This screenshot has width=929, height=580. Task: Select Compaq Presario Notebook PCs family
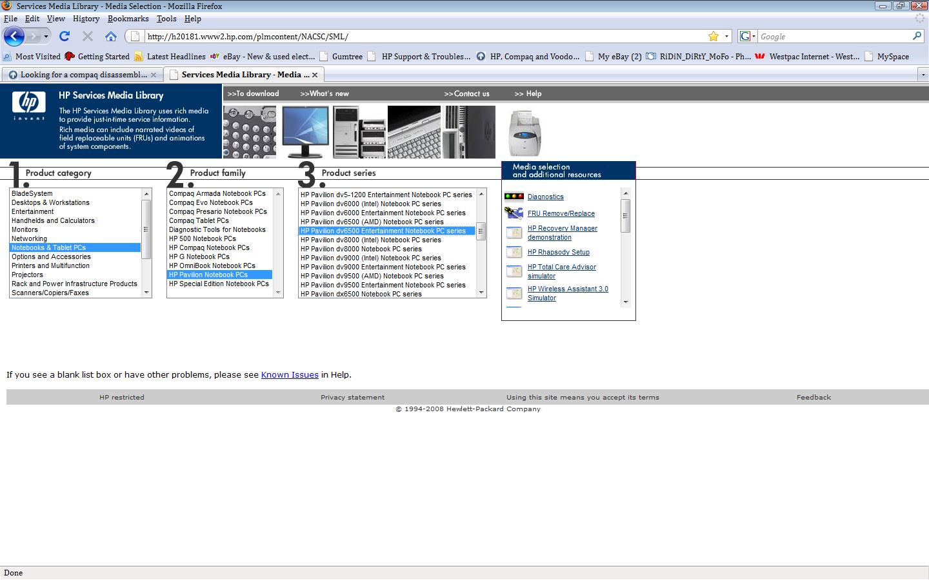tap(218, 211)
